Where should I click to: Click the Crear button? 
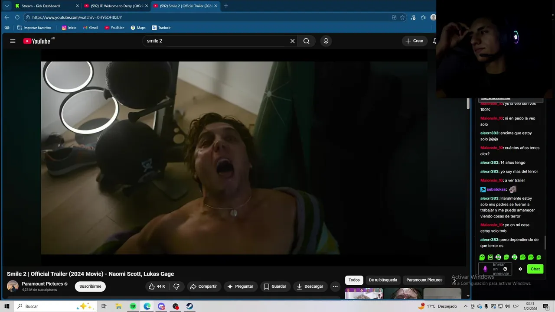(x=414, y=41)
